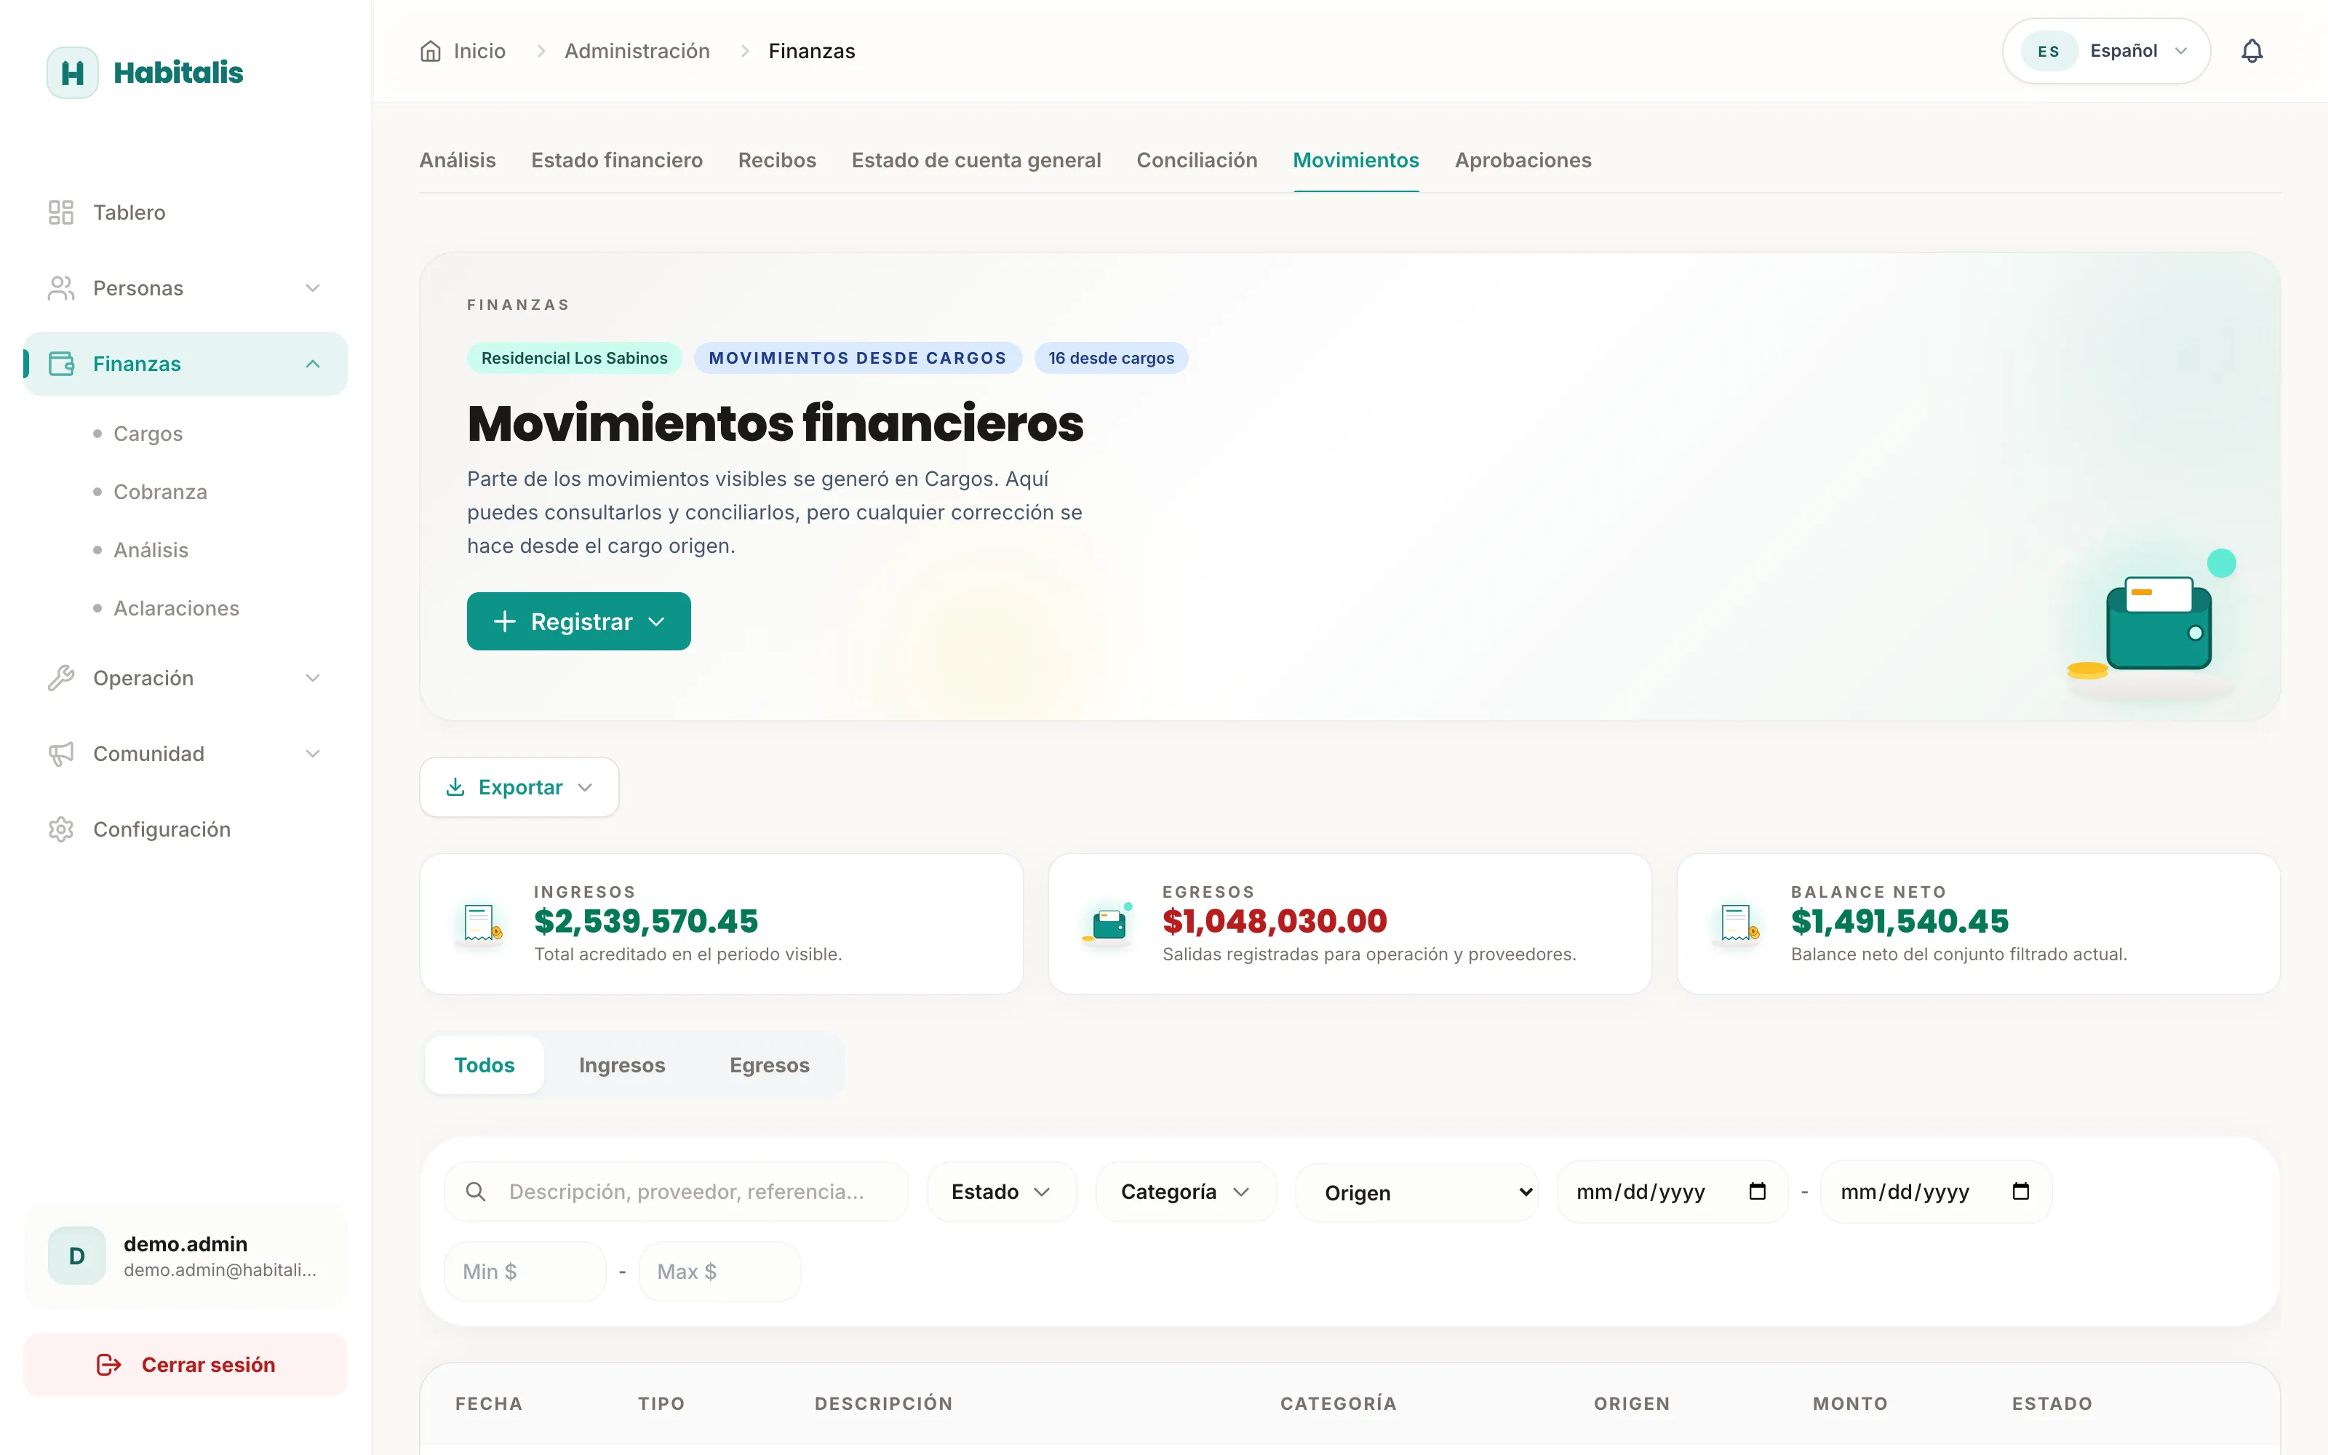Click the plus icon on Registrar
Screen dimensions: 2328x1455
click(x=504, y=621)
